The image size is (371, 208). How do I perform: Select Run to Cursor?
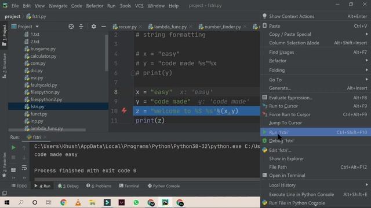pos(315,106)
